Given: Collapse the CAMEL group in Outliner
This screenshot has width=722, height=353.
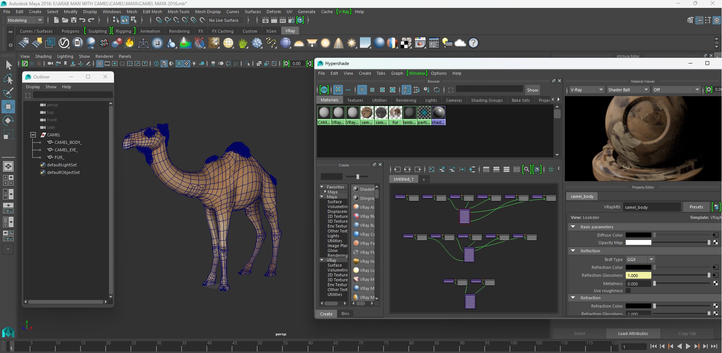Looking at the screenshot, I should [33, 135].
